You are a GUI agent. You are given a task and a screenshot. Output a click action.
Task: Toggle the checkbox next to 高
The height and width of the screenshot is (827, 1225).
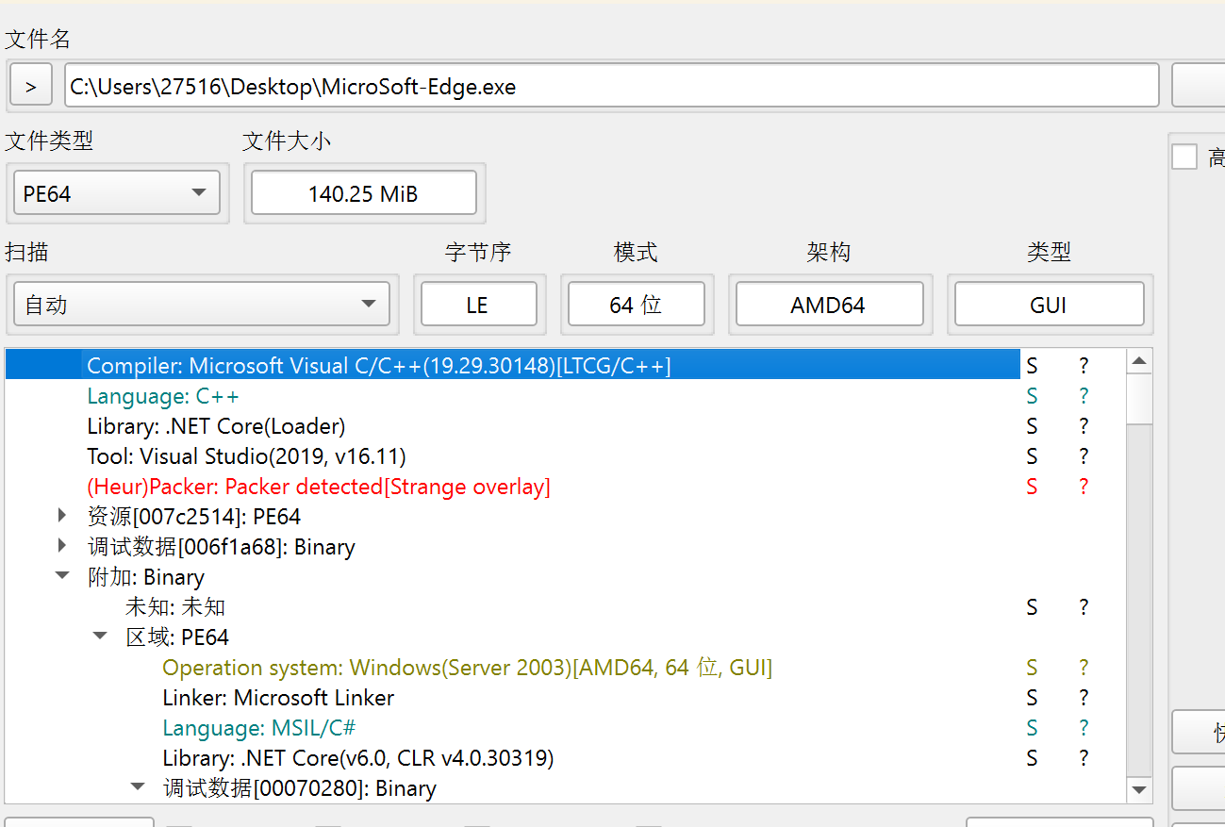[1184, 157]
